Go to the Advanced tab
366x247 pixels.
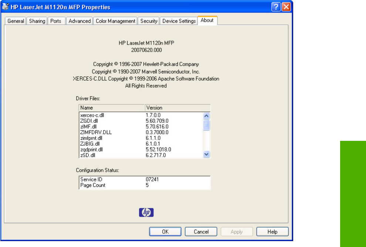coord(79,21)
